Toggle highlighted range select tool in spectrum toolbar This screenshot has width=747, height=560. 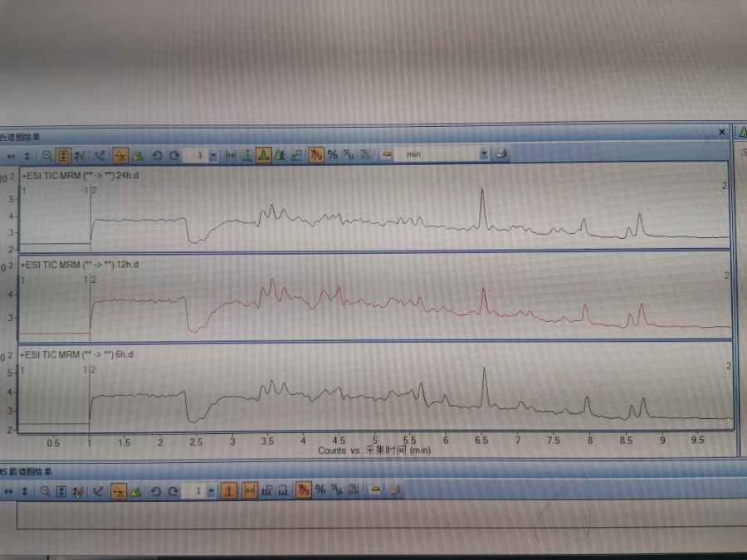pyautogui.click(x=249, y=490)
